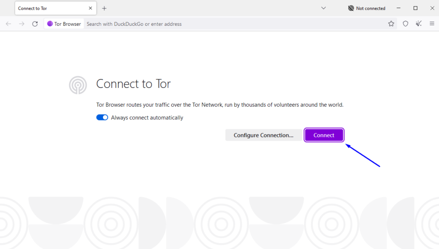The width and height of the screenshot is (439, 249).
Task: Open Configure Connection settings
Action: point(264,135)
